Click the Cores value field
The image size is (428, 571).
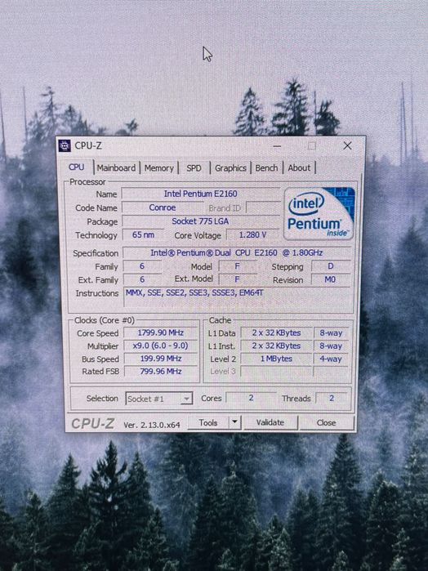[x=251, y=398]
